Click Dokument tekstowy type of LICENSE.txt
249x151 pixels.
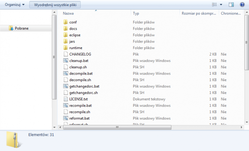point(149,99)
